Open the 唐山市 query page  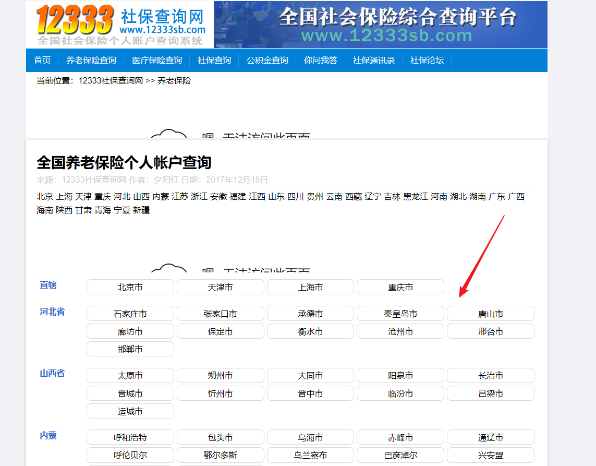tap(491, 313)
